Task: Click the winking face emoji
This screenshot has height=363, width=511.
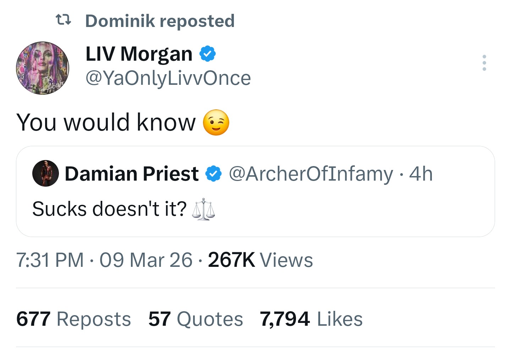Action: (216, 122)
